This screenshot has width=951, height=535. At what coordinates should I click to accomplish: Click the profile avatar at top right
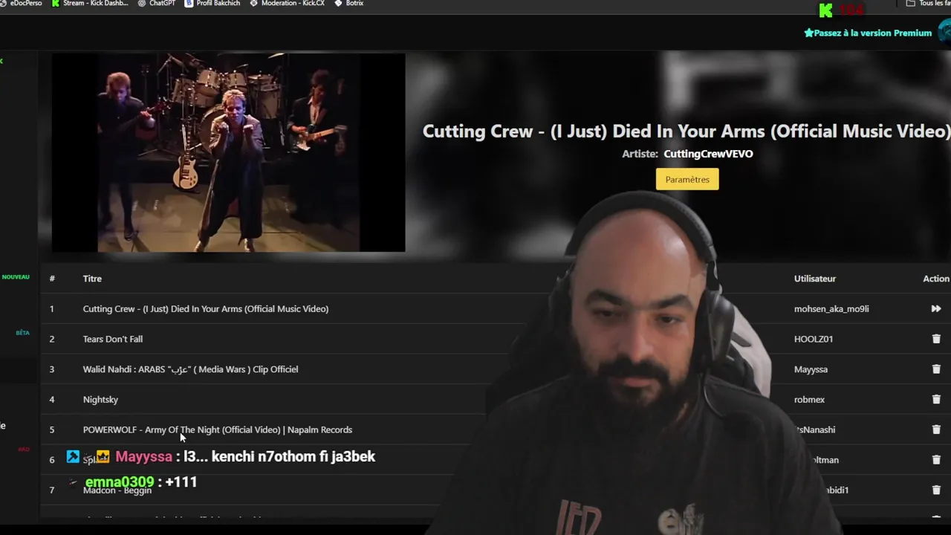945,32
